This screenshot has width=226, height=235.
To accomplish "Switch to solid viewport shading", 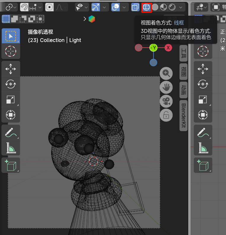I will (155, 7).
